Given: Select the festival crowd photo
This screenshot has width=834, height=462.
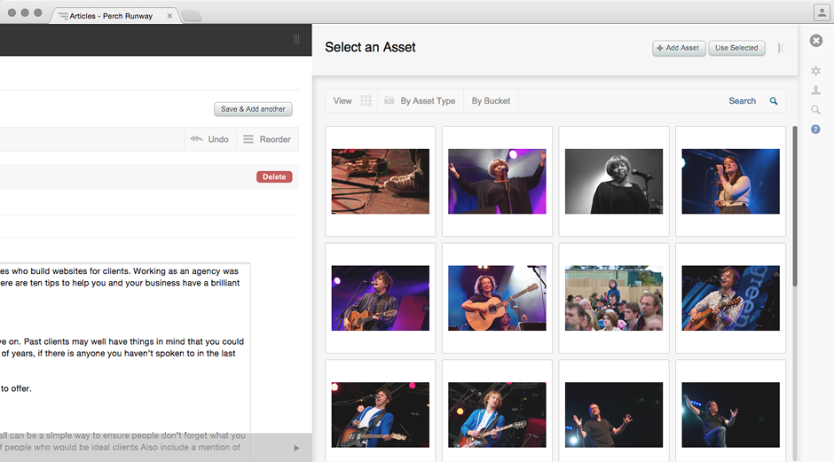Looking at the screenshot, I should tap(614, 298).
